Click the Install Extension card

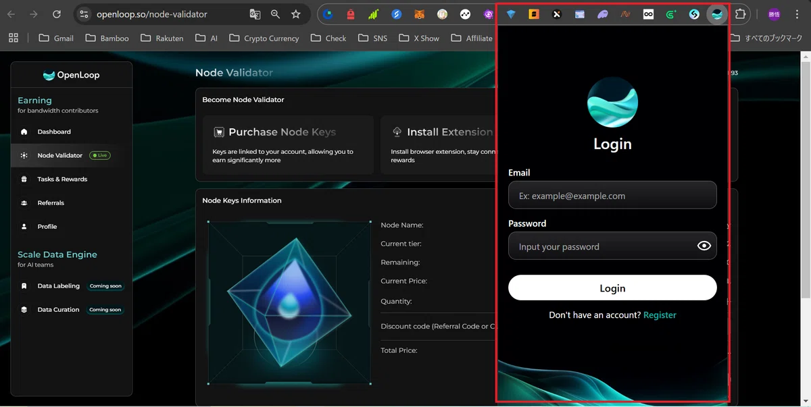438,144
